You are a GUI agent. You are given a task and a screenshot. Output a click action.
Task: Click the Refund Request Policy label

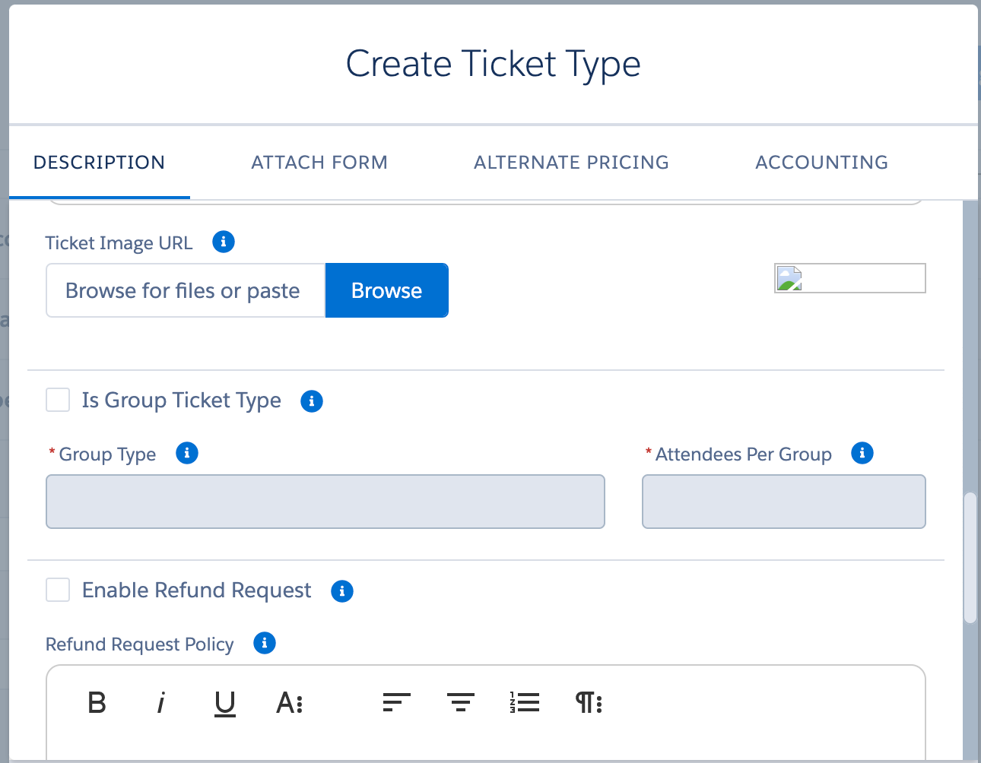(140, 644)
